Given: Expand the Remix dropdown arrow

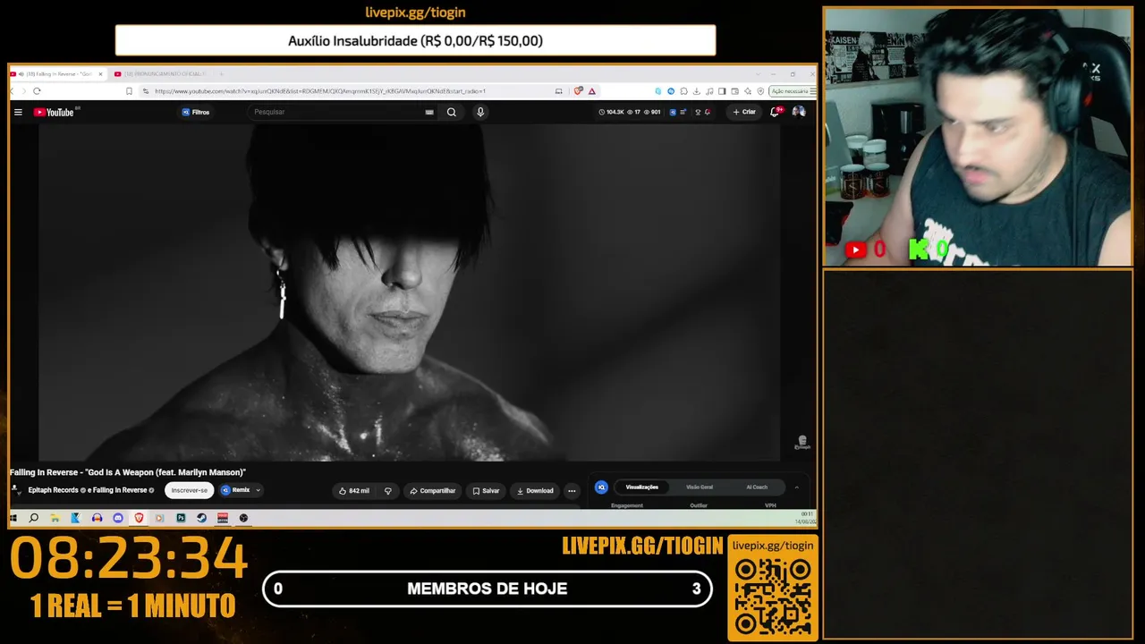Looking at the screenshot, I should pyautogui.click(x=258, y=490).
